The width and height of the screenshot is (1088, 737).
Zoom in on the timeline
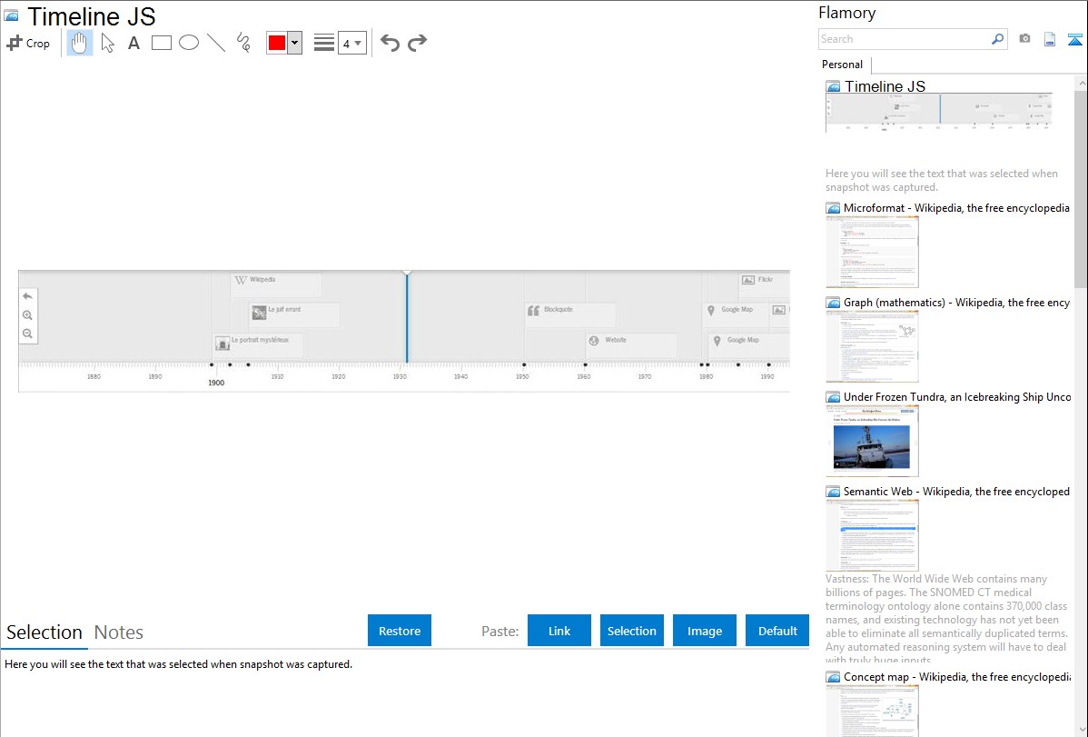[x=28, y=315]
